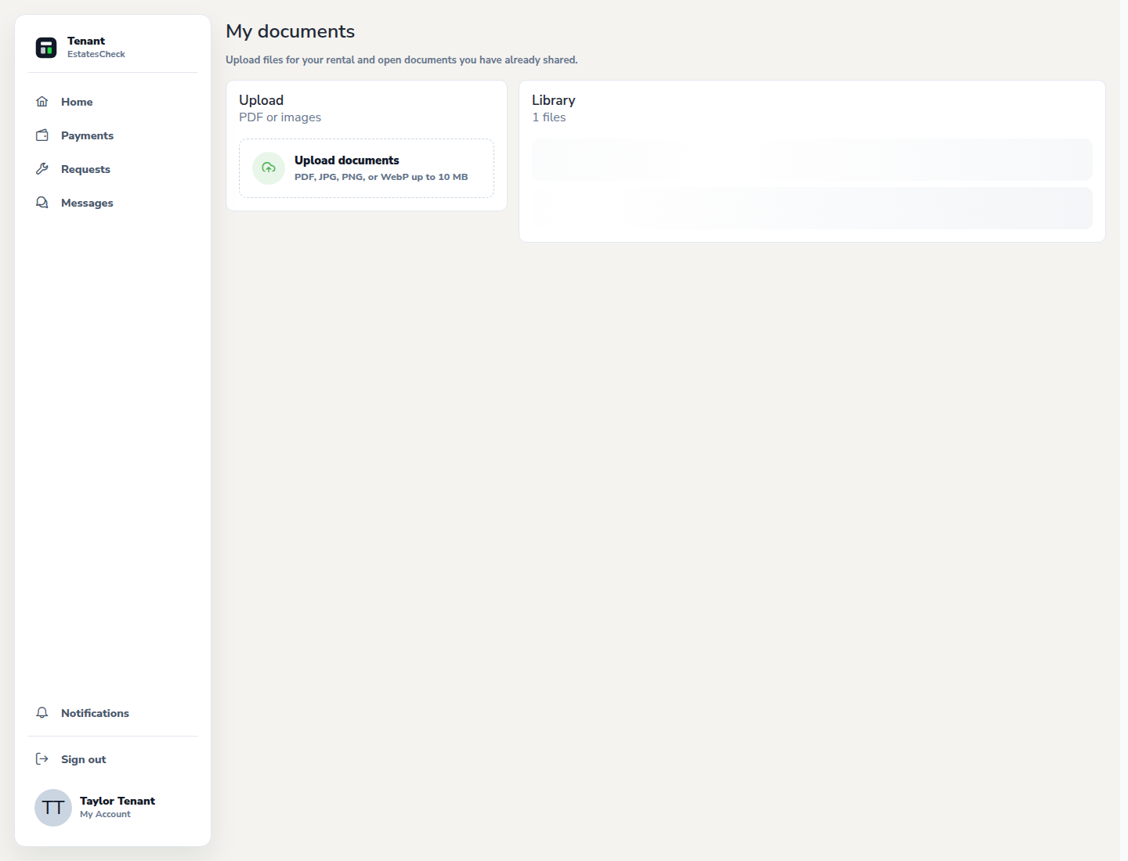Click the EstatesCheck subtitle text
Image resolution: width=1128 pixels, height=861 pixels.
point(96,54)
